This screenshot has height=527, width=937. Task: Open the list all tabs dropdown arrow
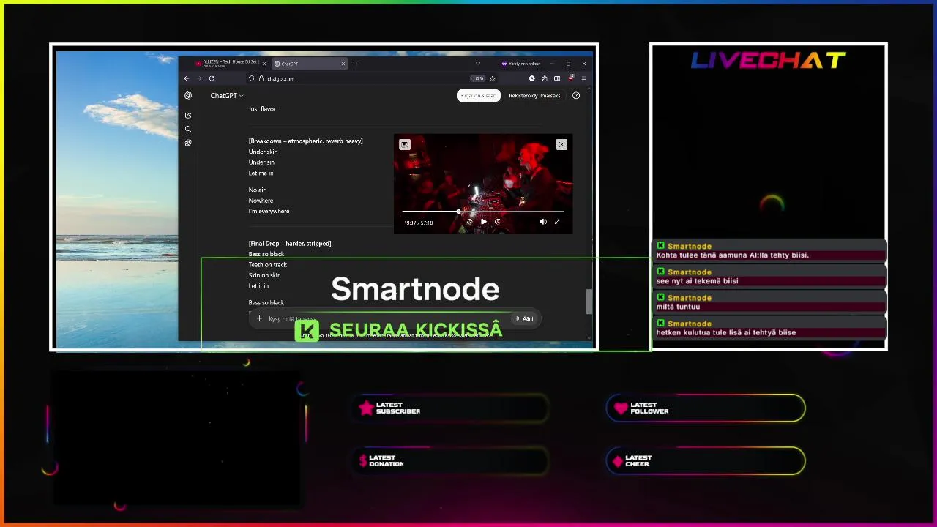478,64
